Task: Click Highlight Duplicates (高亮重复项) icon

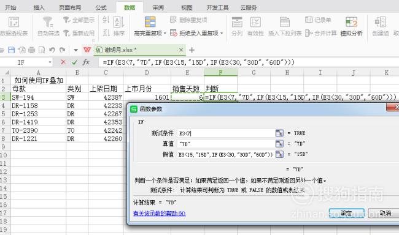Action: 150,22
